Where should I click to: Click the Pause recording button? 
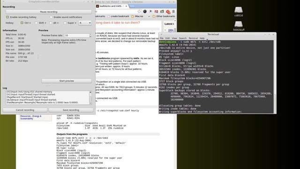(49, 12)
